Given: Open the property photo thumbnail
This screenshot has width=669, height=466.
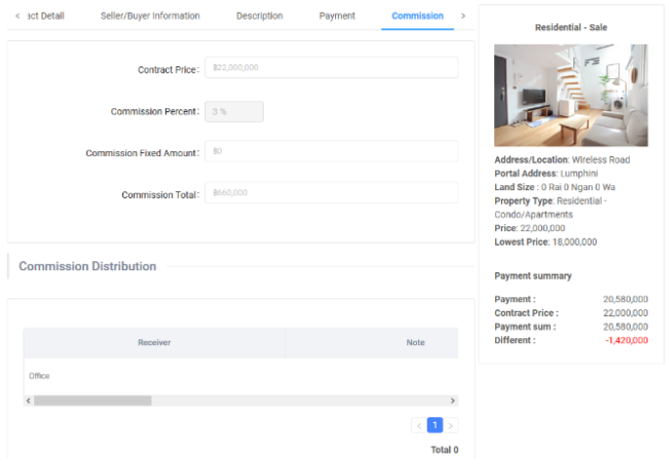Looking at the screenshot, I should (570, 96).
